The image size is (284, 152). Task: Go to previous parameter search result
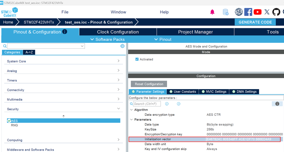[167, 104]
